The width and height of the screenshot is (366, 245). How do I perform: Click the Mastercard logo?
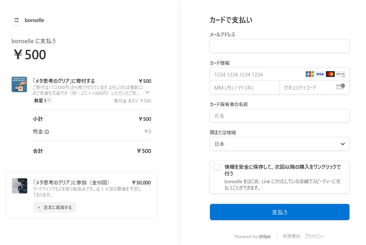click(x=330, y=74)
